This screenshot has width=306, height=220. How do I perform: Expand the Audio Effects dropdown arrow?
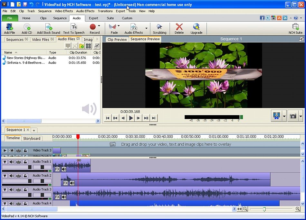(x=146, y=28)
